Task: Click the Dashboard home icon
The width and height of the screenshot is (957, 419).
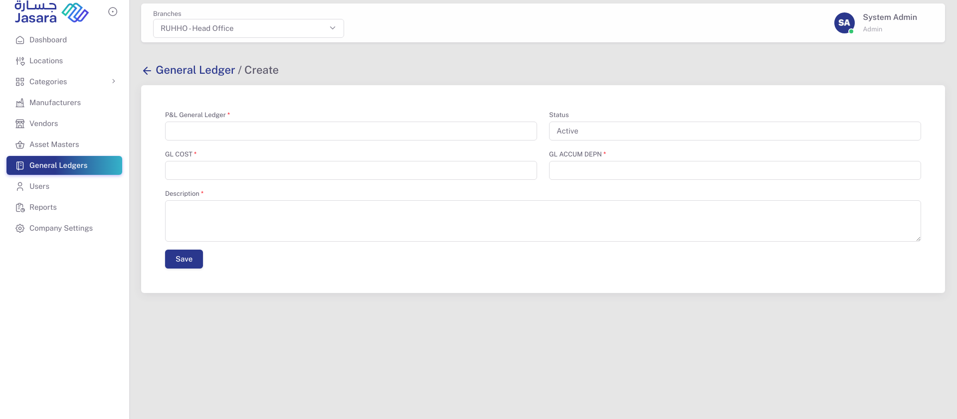Action: (x=20, y=40)
